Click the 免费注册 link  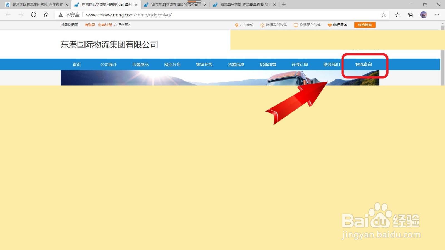(105, 25)
